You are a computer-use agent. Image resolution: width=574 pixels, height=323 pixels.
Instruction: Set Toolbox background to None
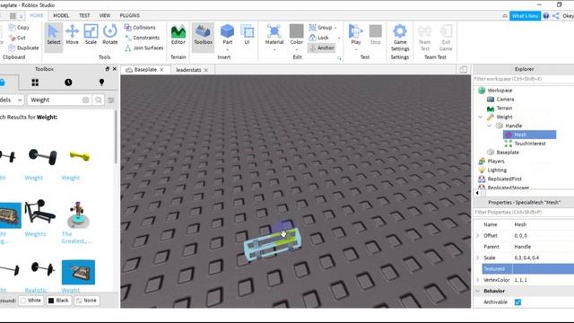tap(86, 301)
